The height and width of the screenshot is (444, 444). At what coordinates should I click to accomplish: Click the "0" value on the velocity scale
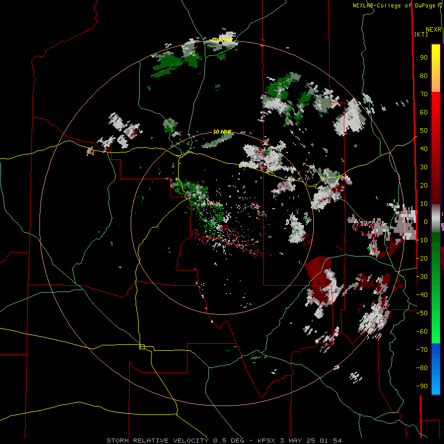[425, 222]
